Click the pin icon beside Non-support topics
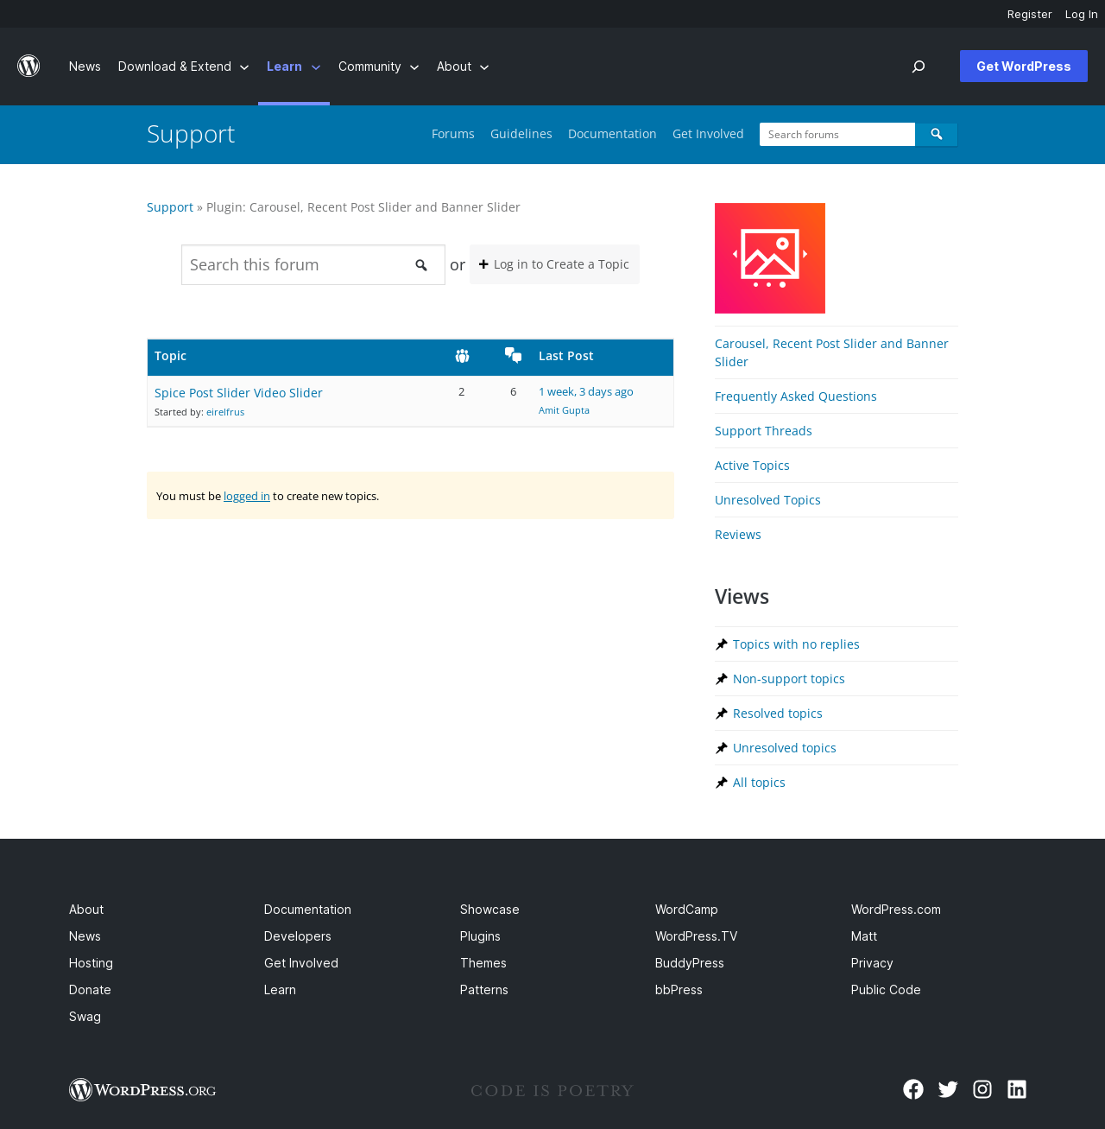The image size is (1105, 1129). pyautogui.click(x=722, y=679)
